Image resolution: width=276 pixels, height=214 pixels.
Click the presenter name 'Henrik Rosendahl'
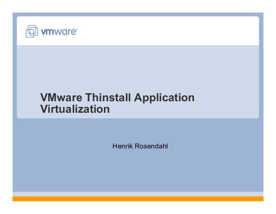click(x=140, y=146)
